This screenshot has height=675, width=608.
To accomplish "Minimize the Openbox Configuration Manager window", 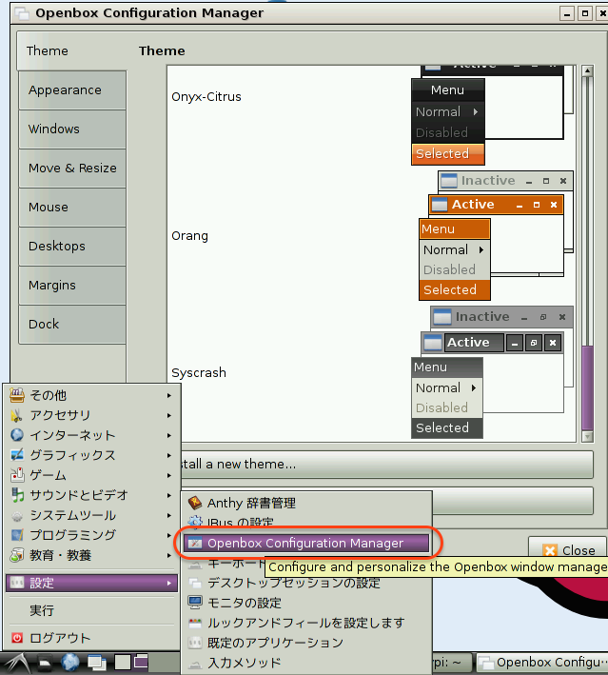I will [x=567, y=13].
